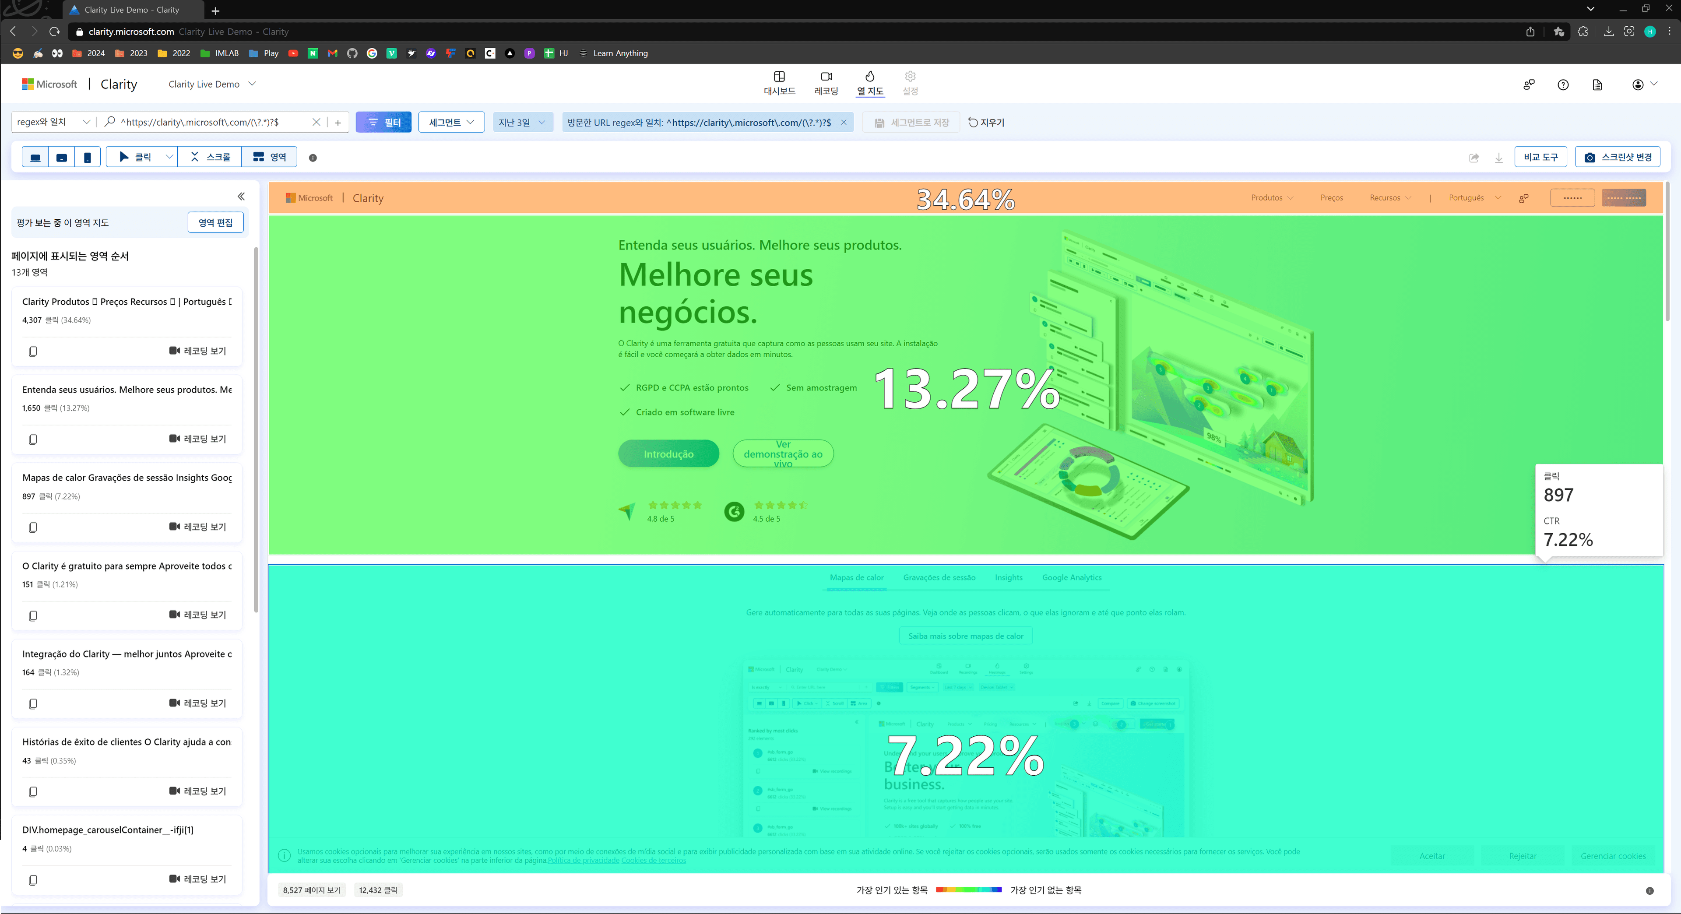Open the 세그먼트 dropdown
Viewport: 1681px width, 914px height.
click(451, 123)
